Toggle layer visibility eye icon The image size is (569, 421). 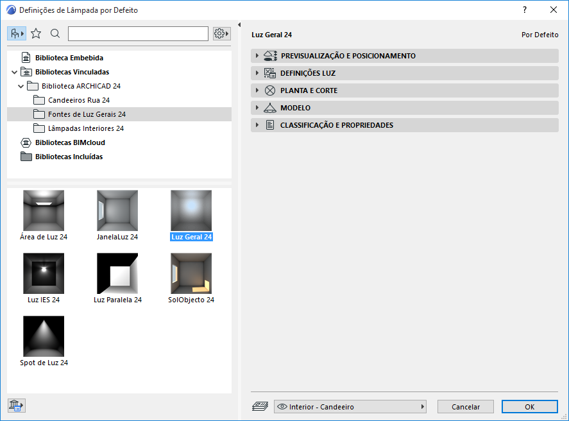tap(282, 406)
